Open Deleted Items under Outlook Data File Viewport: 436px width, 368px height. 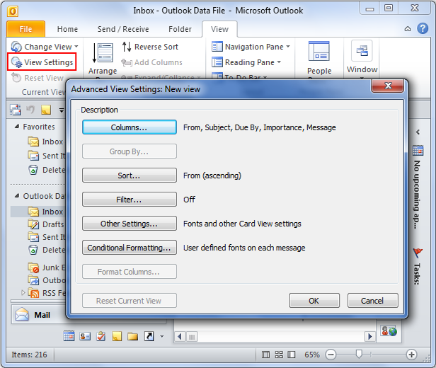pyautogui.click(x=47, y=250)
